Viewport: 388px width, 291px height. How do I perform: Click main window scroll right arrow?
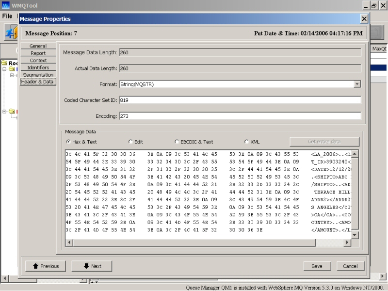click(382, 276)
